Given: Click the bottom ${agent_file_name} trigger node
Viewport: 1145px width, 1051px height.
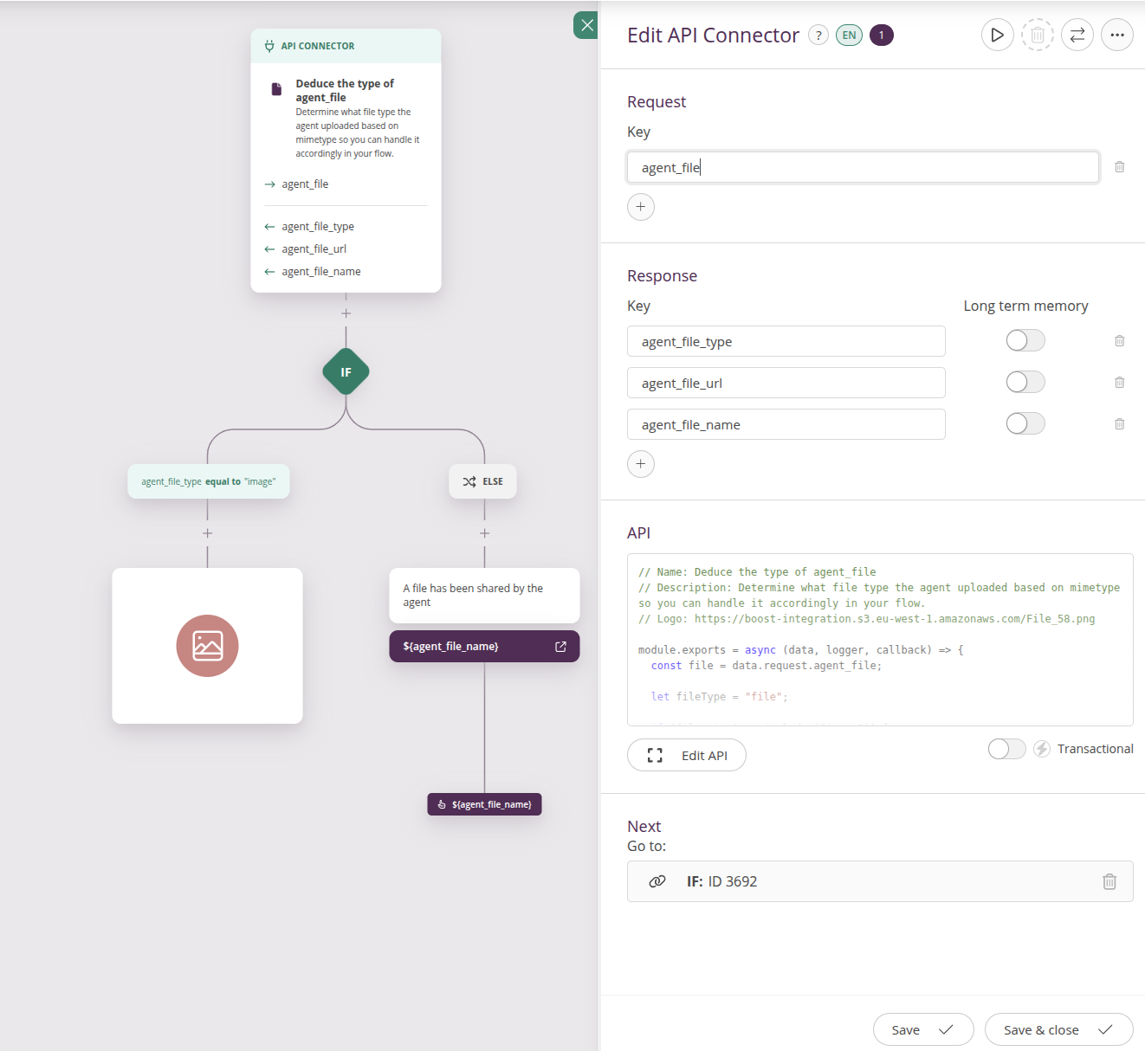Looking at the screenshot, I should click(484, 804).
